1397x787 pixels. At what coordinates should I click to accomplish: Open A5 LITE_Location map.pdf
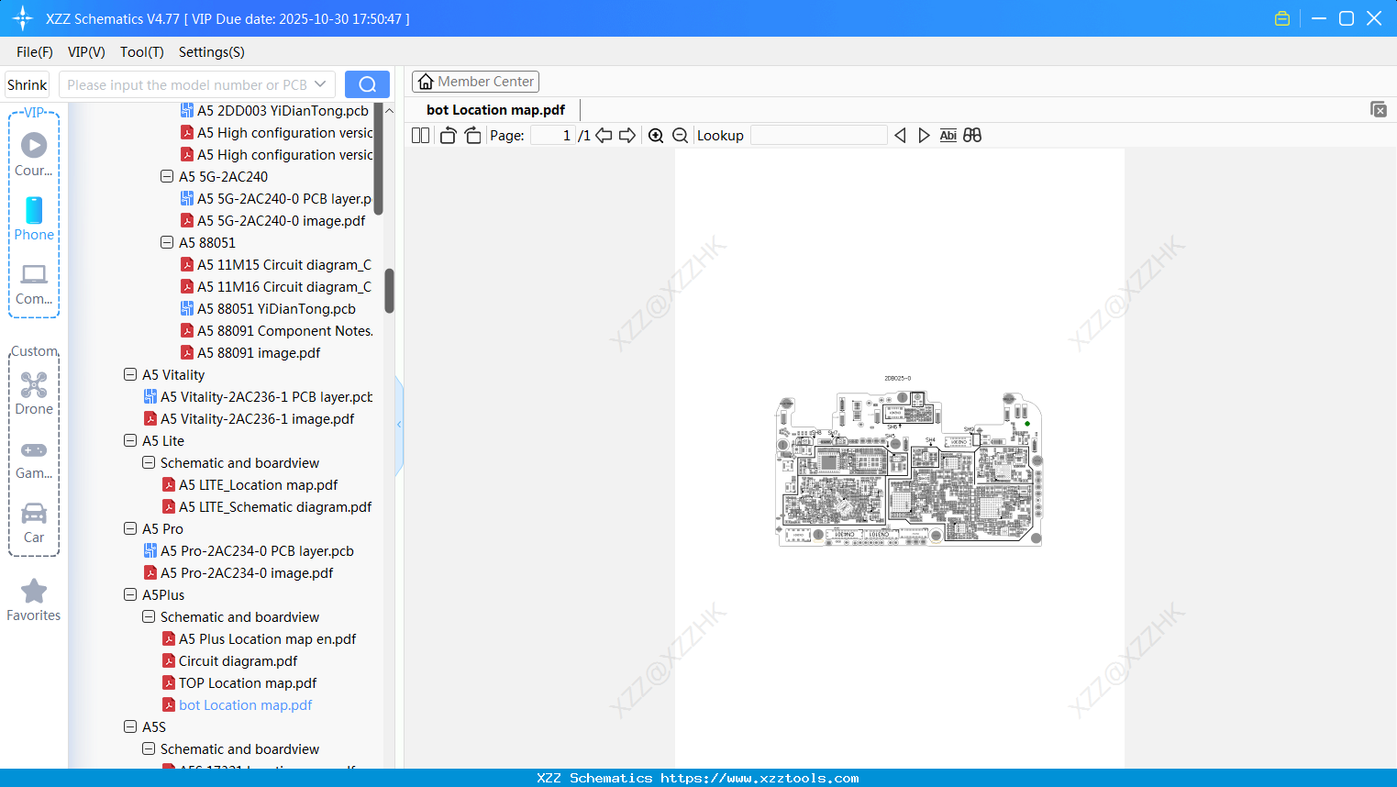point(258,484)
